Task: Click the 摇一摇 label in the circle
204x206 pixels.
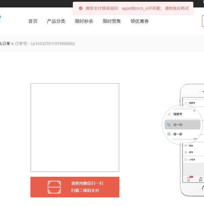Action: pos(178,134)
